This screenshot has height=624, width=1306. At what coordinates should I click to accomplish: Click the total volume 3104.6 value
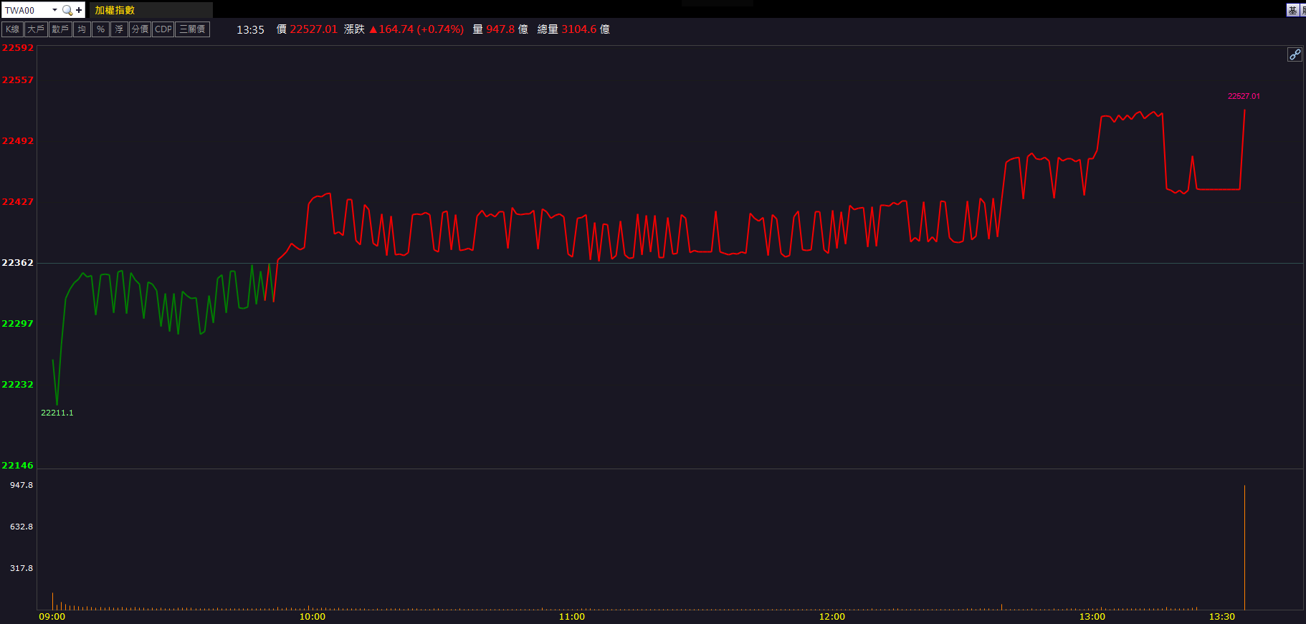click(579, 29)
